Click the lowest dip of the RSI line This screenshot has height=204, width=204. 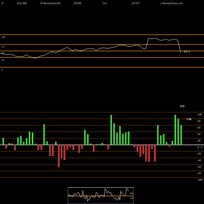[x=35, y=58]
